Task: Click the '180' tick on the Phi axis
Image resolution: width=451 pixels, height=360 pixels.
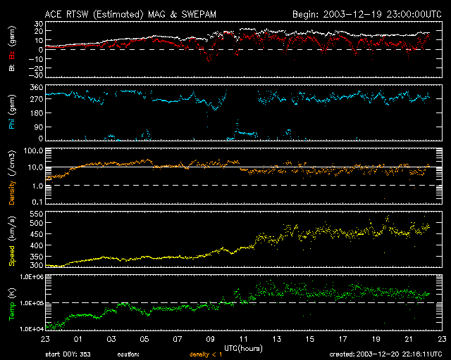Action: 37,113
